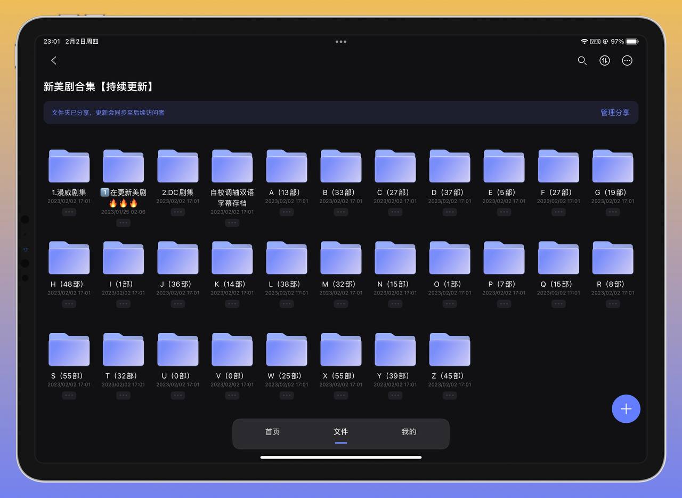
Task: Open the L（38部） folder icon
Action: (x=287, y=258)
